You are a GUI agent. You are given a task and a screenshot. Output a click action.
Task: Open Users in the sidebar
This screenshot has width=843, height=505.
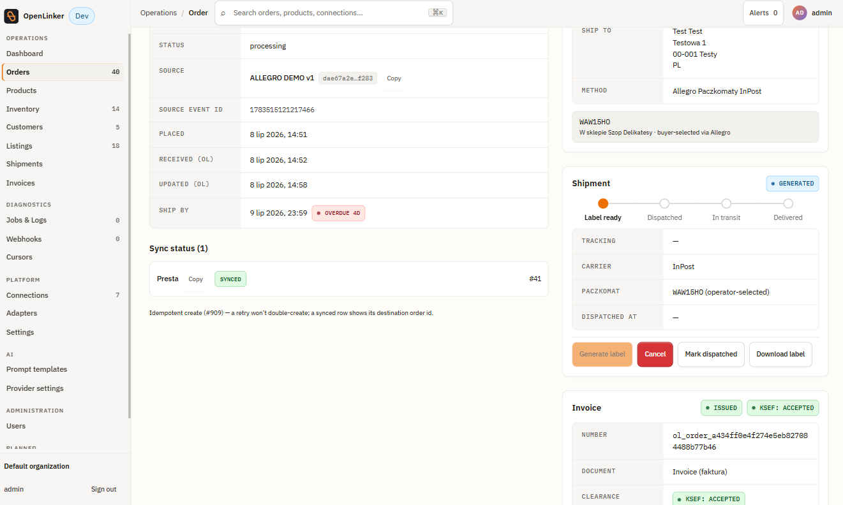63,426
